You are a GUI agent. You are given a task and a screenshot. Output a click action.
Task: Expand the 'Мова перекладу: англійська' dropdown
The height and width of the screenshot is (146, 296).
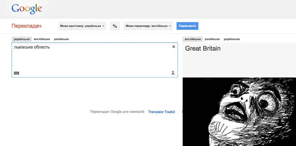pos(148,26)
